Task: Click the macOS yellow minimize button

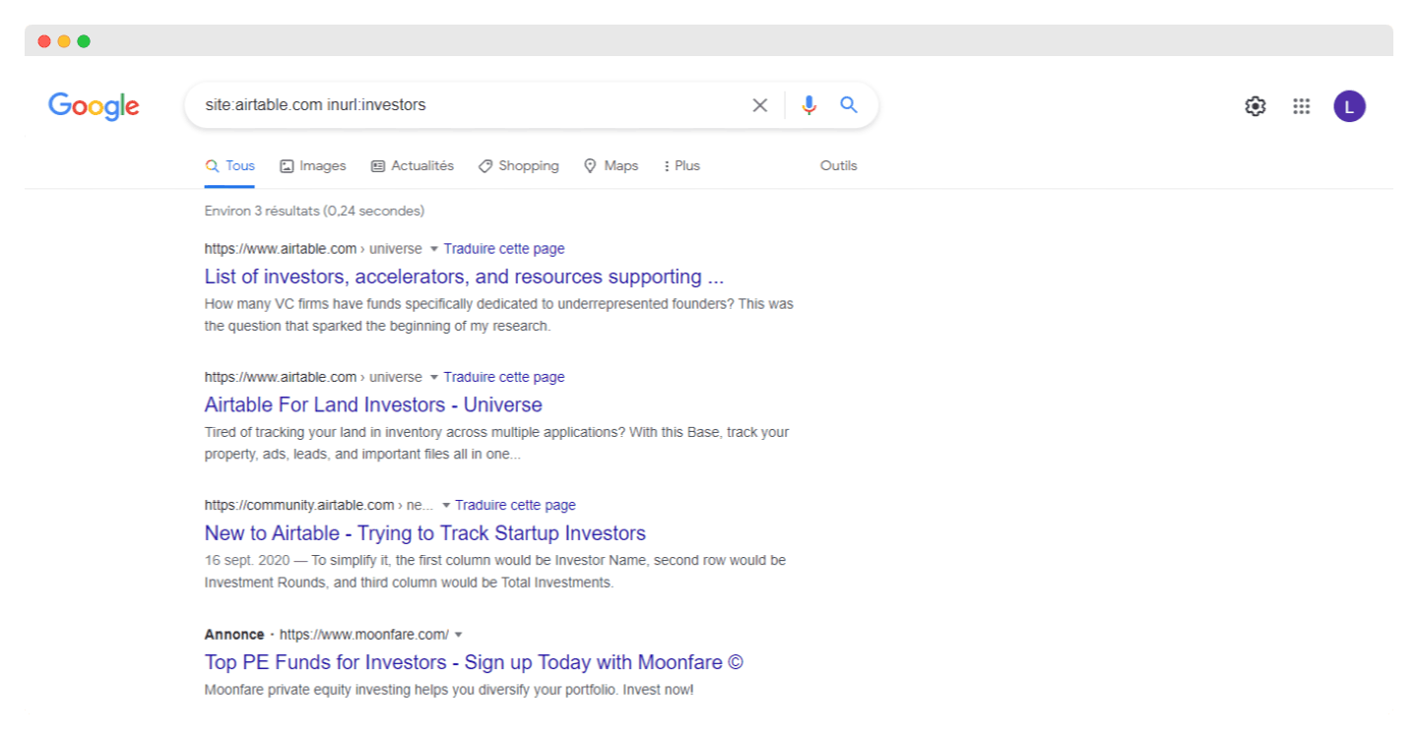Action: coord(64,41)
